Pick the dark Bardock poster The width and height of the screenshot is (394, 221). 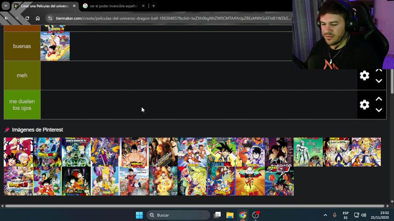(x=279, y=152)
